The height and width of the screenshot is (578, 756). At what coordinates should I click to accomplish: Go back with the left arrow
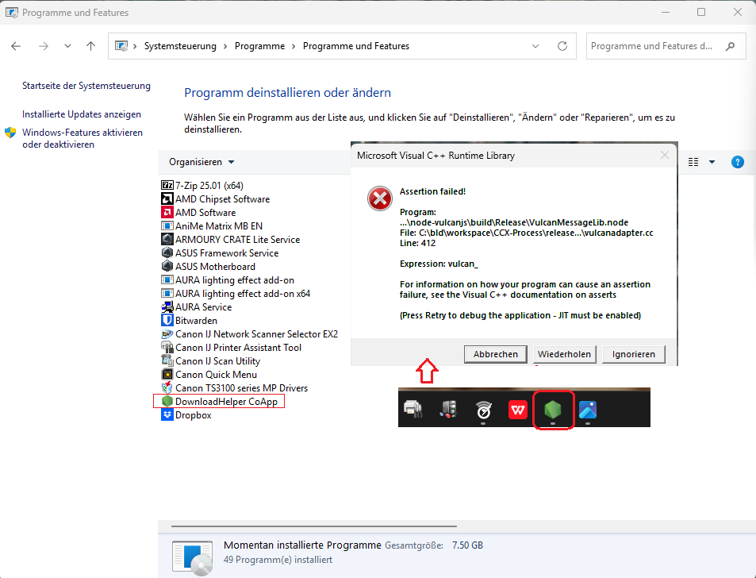[16, 46]
